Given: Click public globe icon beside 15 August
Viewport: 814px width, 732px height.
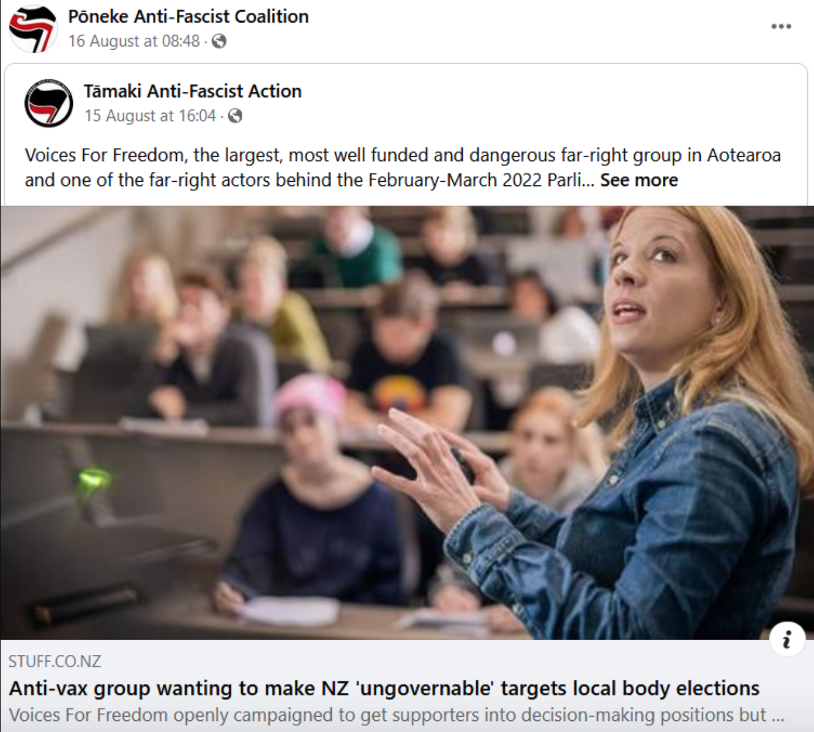Looking at the screenshot, I should (235, 116).
